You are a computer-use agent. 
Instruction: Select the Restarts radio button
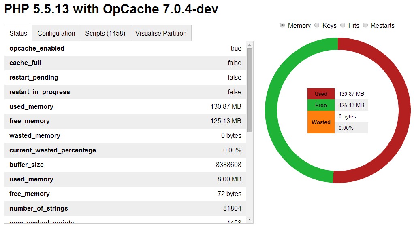[x=365, y=25]
